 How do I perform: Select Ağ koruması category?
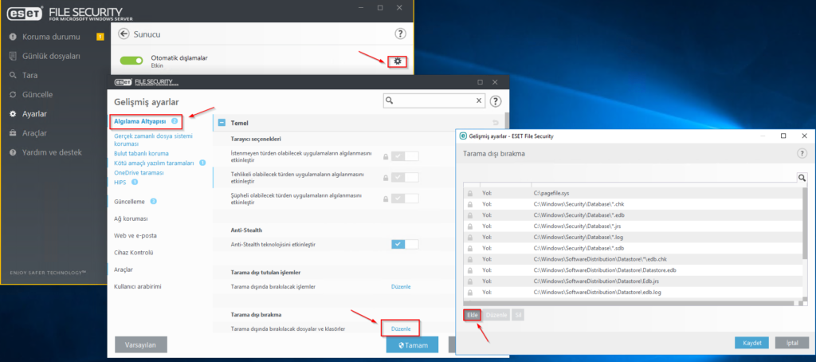pyautogui.click(x=131, y=218)
